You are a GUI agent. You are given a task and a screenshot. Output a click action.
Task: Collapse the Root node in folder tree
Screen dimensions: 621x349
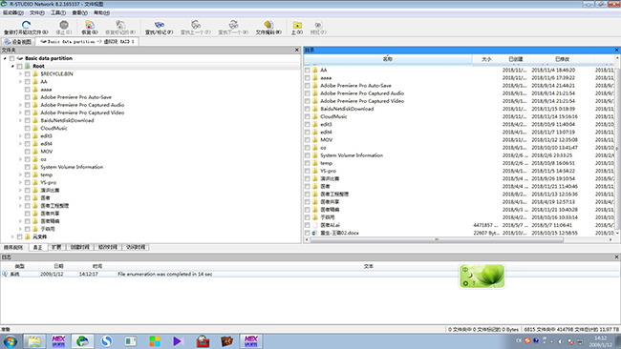click(x=12, y=66)
